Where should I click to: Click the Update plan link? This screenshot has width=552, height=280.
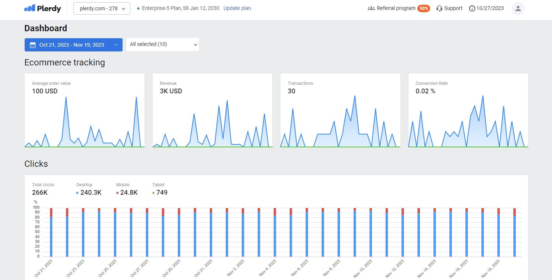[237, 8]
